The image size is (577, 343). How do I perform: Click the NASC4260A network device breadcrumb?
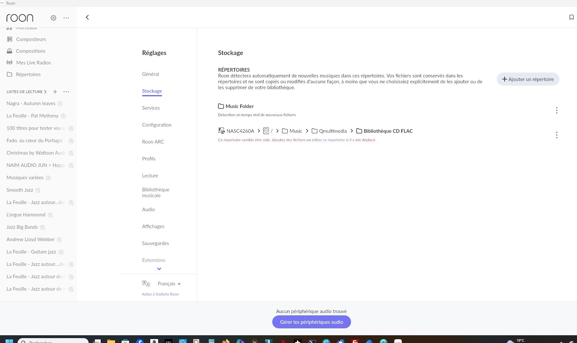point(236,131)
